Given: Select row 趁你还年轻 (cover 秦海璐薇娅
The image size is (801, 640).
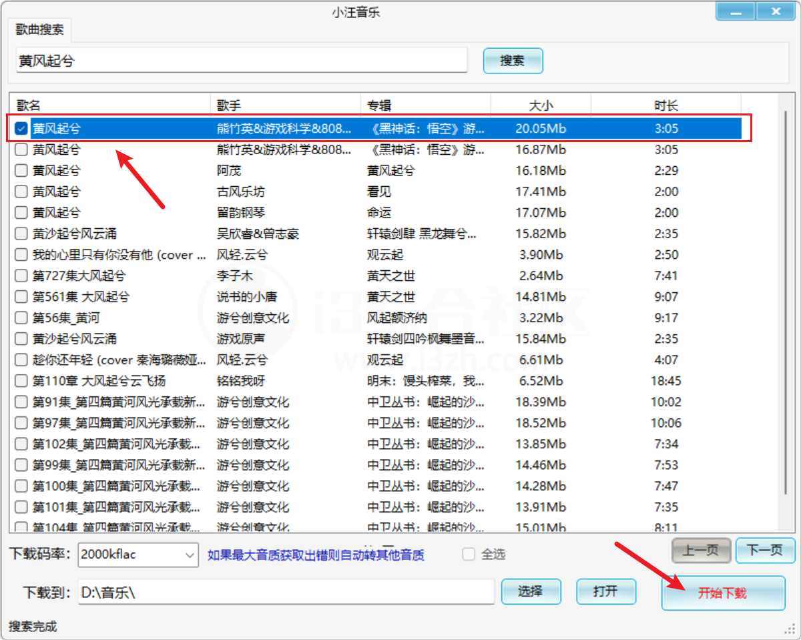Looking at the screenshot, I should pos(375,360).
